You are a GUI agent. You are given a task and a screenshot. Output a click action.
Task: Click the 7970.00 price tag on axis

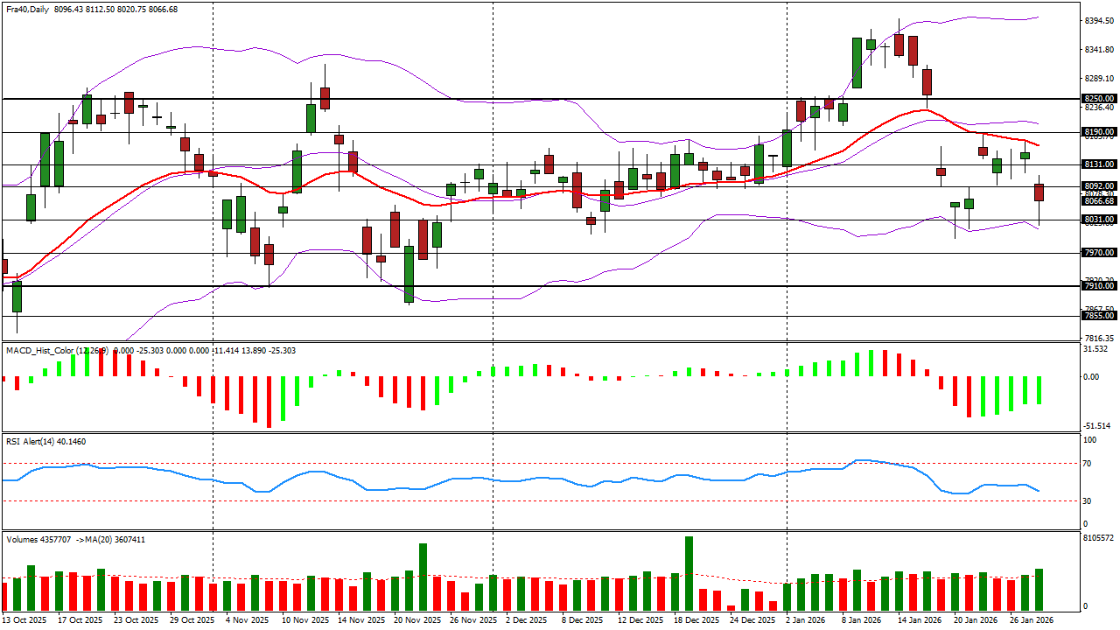point(1092,253)
